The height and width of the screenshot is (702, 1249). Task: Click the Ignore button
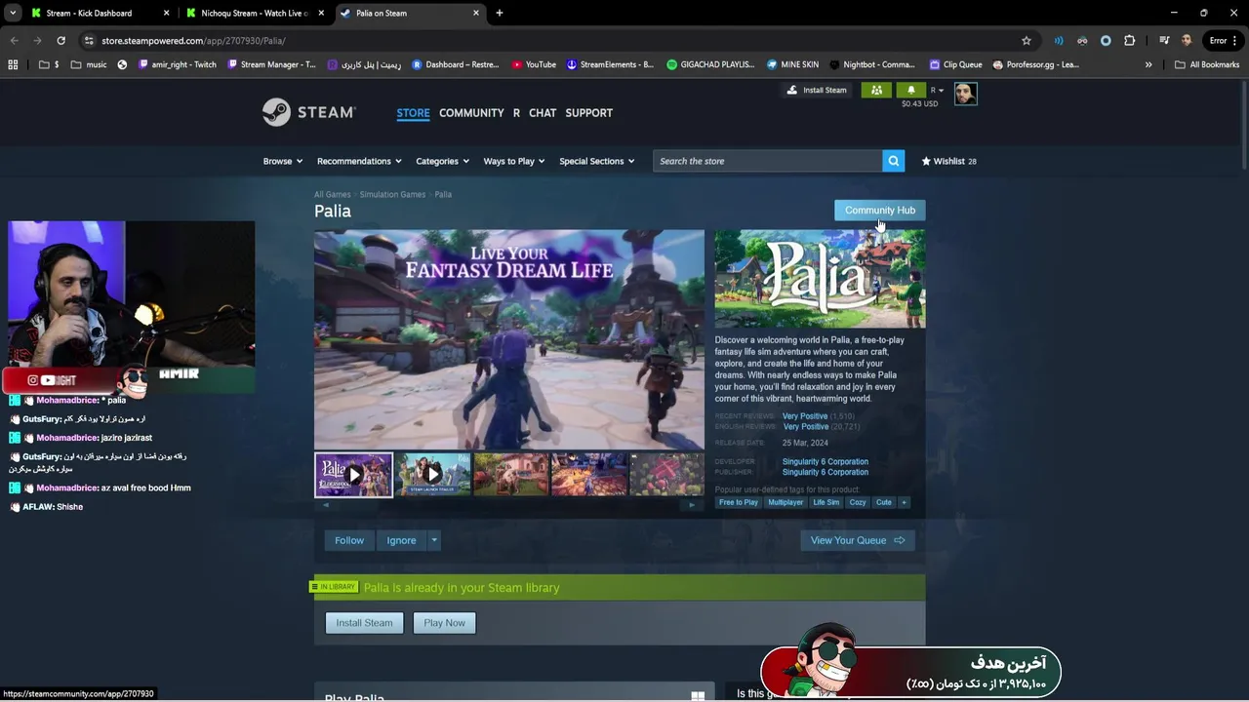(x=401, y=540)
